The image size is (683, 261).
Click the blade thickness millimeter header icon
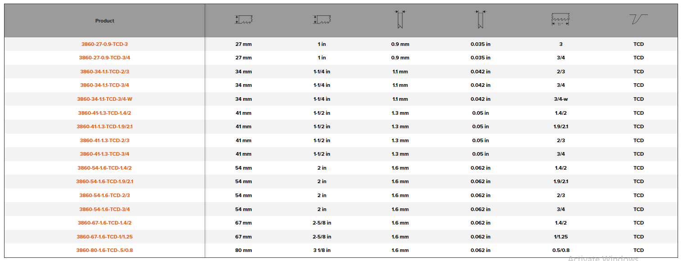(400, 20)
